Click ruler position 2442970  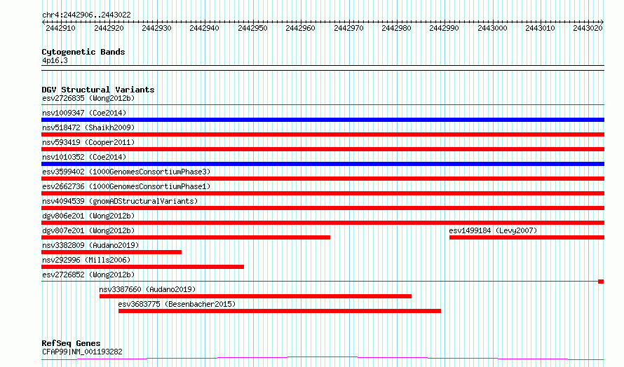tap(348, 28)
